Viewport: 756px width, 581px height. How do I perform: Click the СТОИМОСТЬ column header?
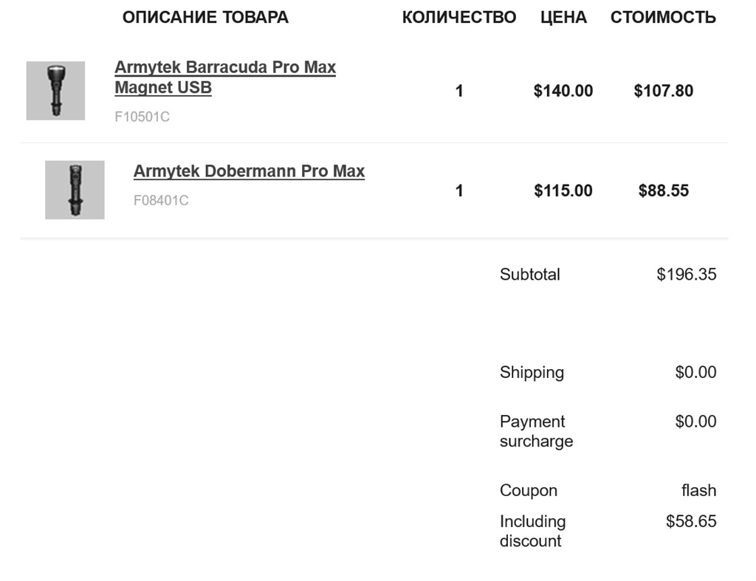click(x=662, y=18)
